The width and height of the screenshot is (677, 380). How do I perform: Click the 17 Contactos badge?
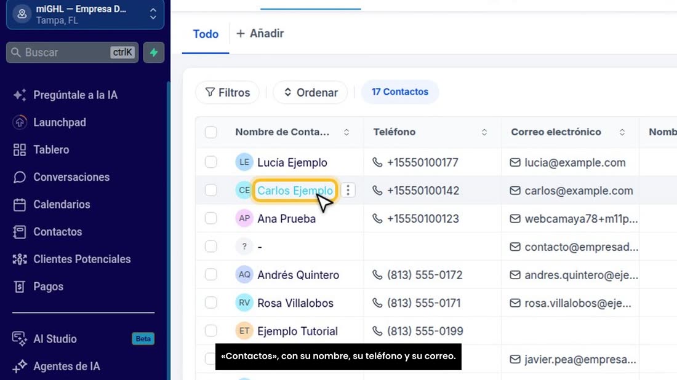(400, 92)
